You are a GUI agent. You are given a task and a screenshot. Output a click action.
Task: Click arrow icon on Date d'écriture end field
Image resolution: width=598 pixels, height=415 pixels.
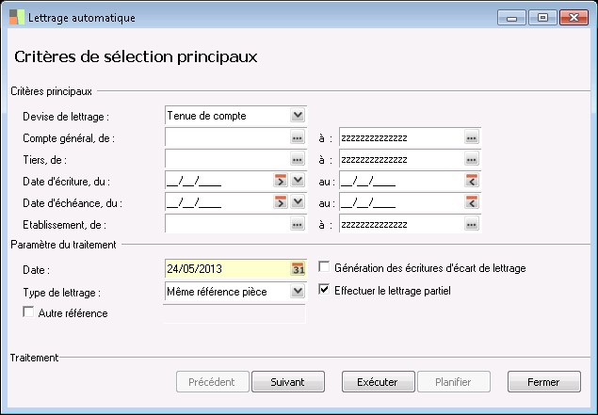pyautogui.click(x=472, y=181)
